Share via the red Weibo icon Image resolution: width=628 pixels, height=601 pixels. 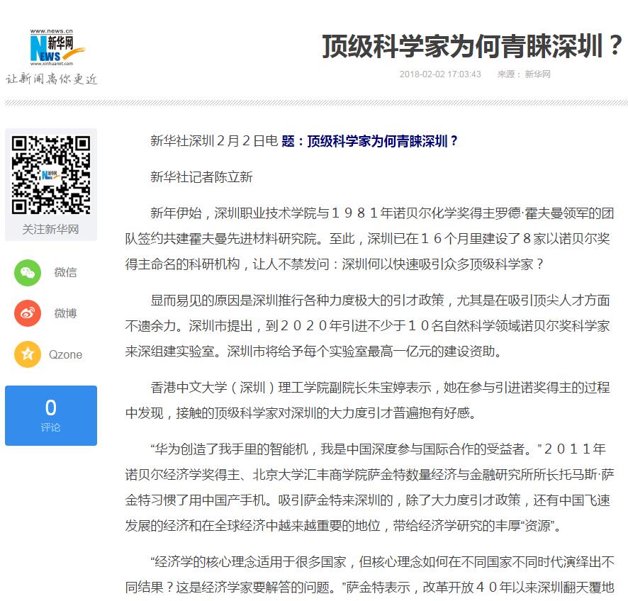(x=28, y=313)
